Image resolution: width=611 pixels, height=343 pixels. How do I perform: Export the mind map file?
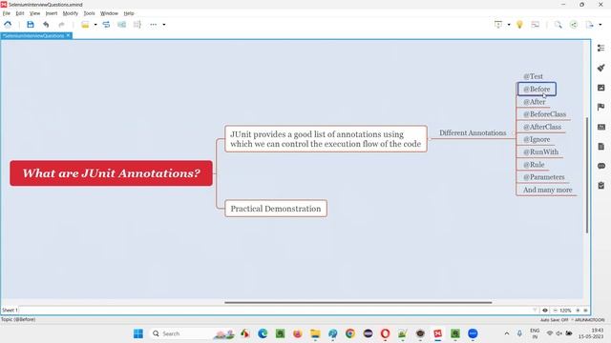[x=590, y=25]
